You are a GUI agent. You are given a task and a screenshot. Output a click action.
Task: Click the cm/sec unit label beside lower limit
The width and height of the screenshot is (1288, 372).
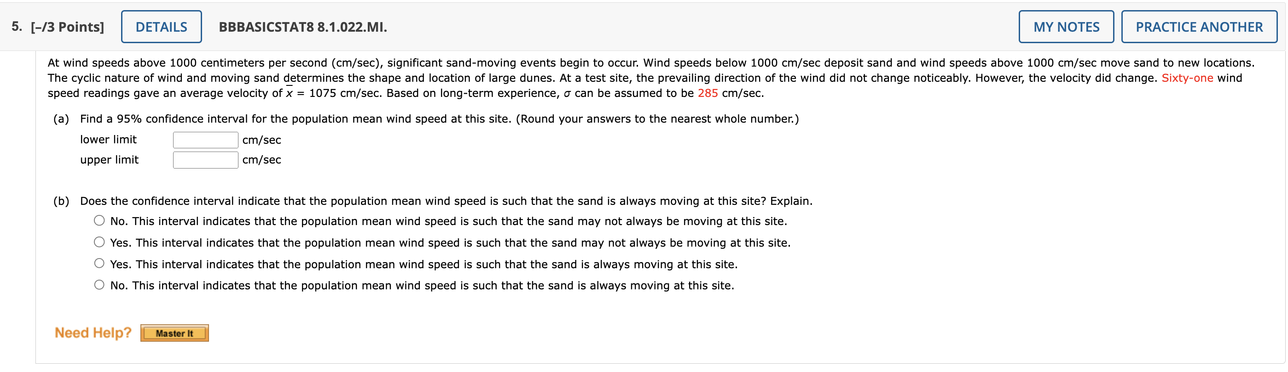[x=261, y=140]
